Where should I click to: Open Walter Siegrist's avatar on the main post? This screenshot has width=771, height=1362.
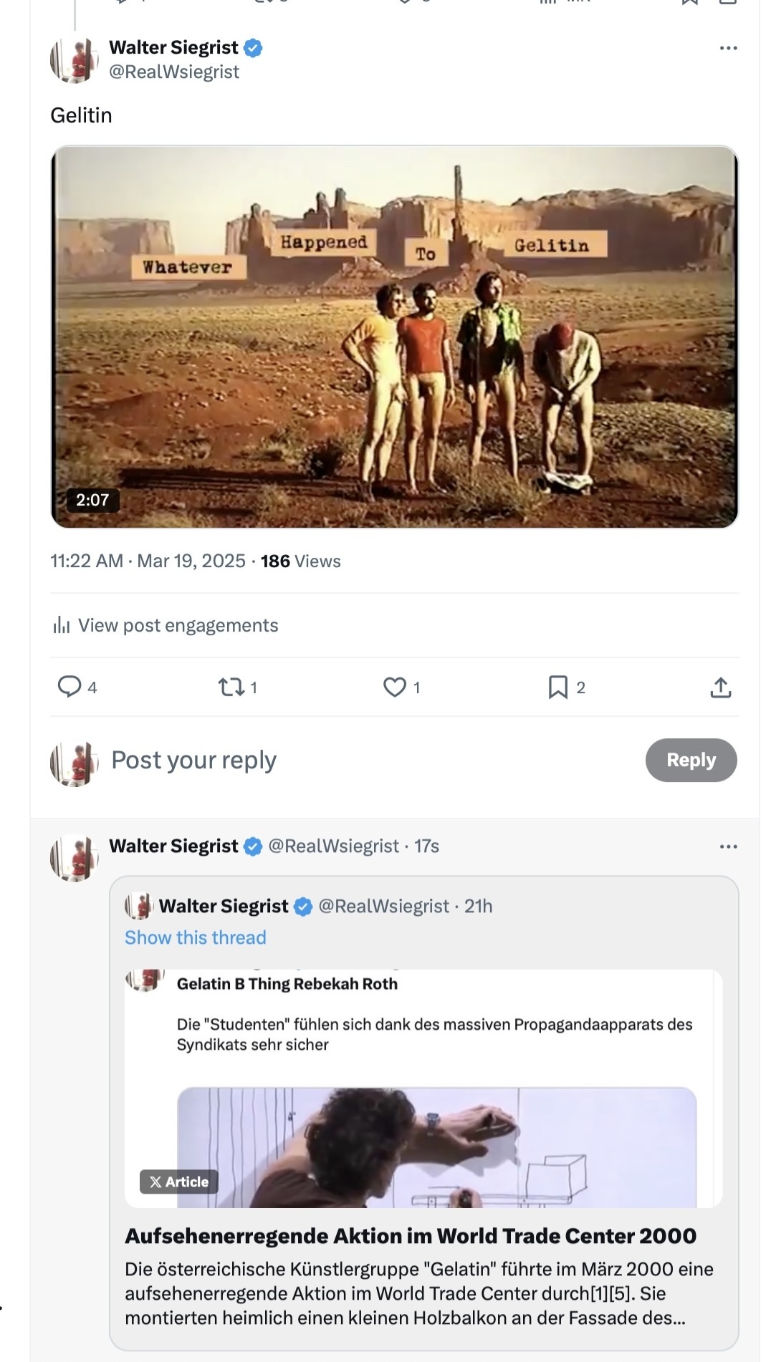tap(74, 59)
